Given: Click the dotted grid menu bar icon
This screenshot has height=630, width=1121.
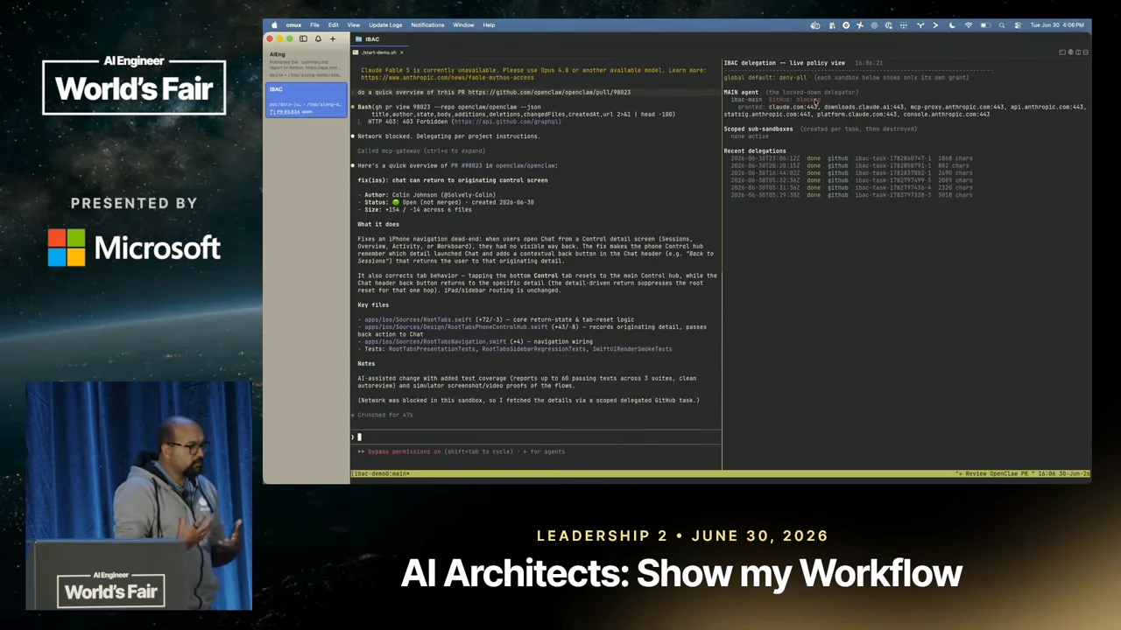Looking at the screenshot, I should point(903,25).
